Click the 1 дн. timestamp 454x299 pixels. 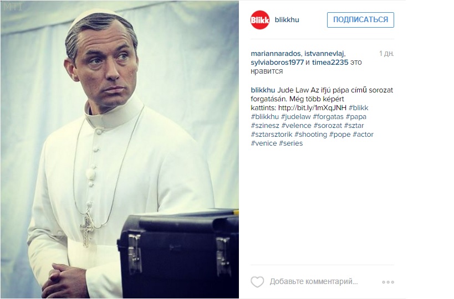pos(386,54)
